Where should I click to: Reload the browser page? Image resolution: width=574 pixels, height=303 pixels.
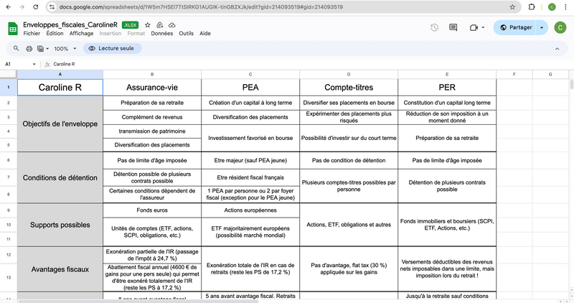(35, 7)
